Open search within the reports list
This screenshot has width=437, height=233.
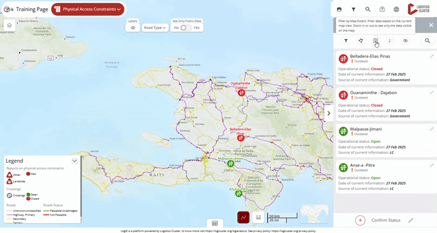point(427,41)
